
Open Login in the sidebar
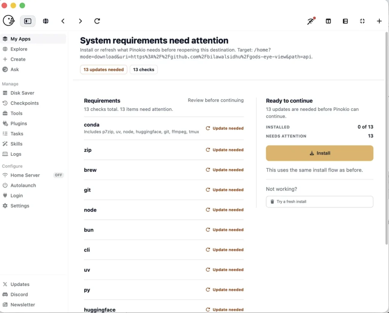click(33, 196)
